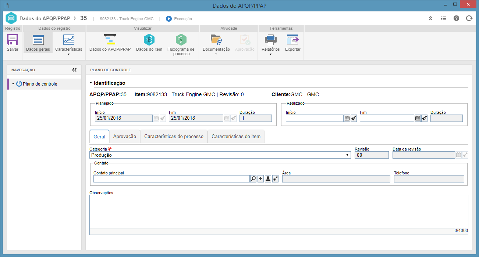Clear the Realizado Início date
The height and width of the screenshot is (257, 479).
click(x=354, y=118)
